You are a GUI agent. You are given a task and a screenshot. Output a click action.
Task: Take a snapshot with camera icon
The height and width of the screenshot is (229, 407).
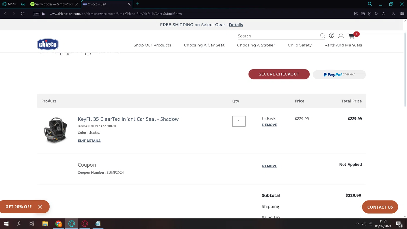tap(363, 14)
